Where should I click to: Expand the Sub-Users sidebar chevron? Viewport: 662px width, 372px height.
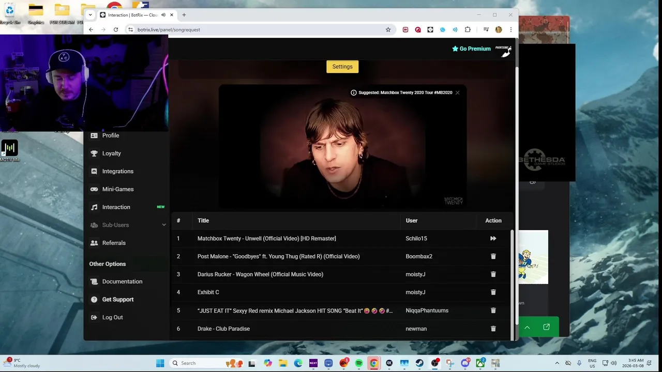coord(164,225)
